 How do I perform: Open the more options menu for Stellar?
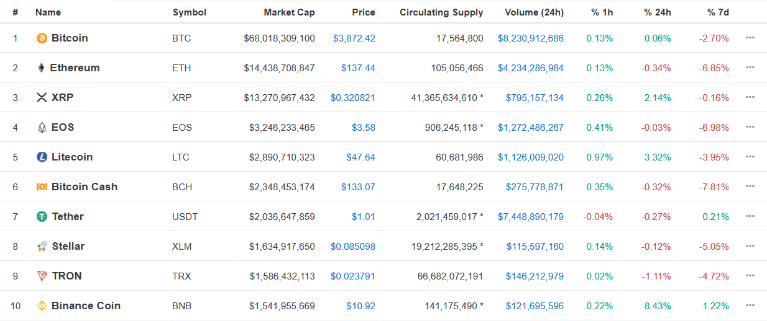click(x=750, y=246)
